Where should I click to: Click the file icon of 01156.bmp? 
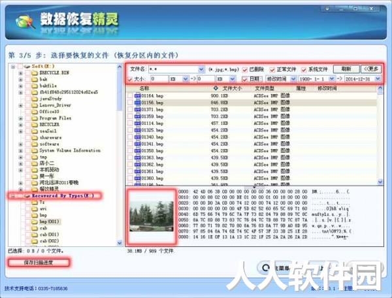point(137,103)
